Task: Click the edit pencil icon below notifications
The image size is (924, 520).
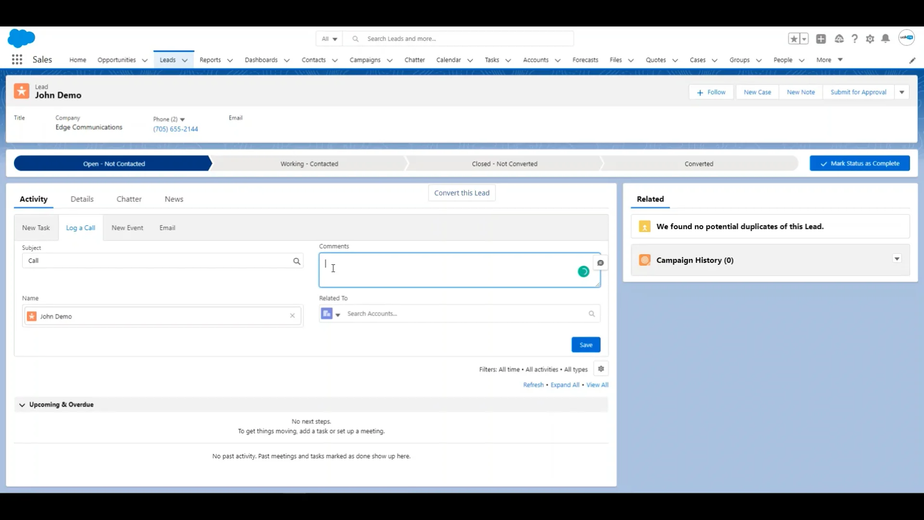Action: click(912, 60)
